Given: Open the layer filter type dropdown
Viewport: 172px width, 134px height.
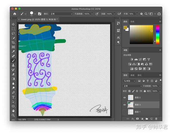Looking at the screenshot, I should coord(129,81).
